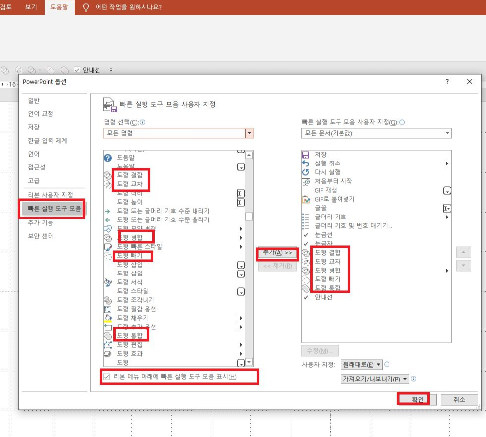
Task: Click the 저장 floppy disk icon in right list
Action: coord(306,155)
